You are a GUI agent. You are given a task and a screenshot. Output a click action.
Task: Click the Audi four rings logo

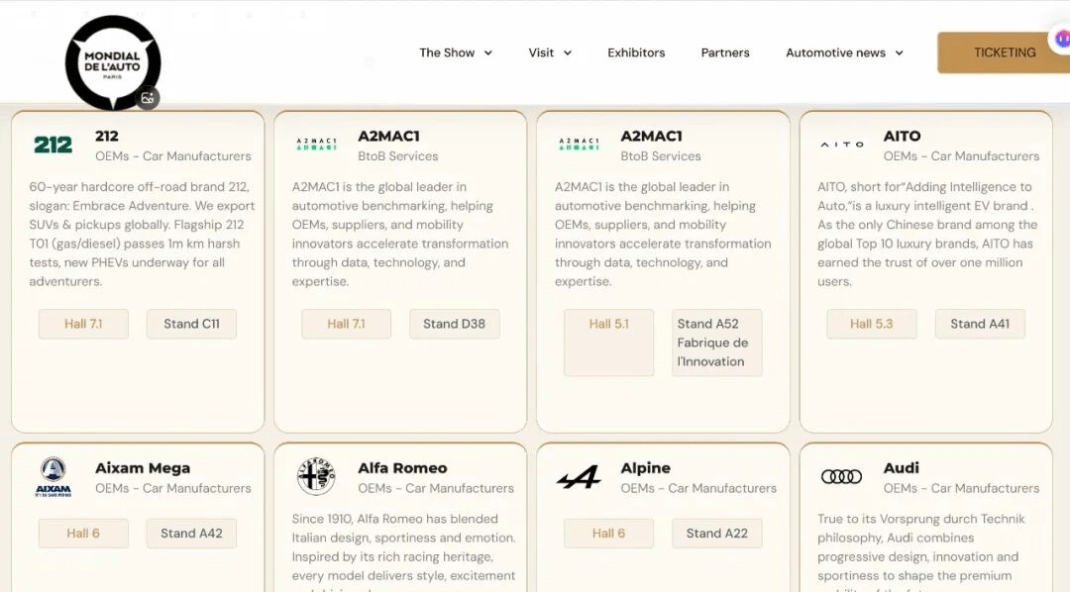(x=841, y=477)
